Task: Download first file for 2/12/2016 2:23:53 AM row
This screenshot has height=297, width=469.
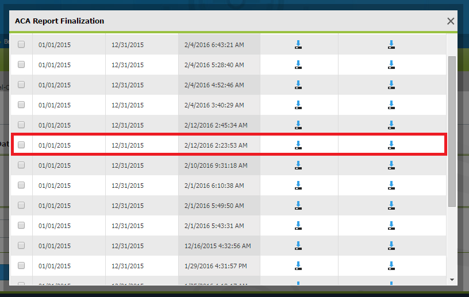Action: pyautogui.click(x=298, y=145)
